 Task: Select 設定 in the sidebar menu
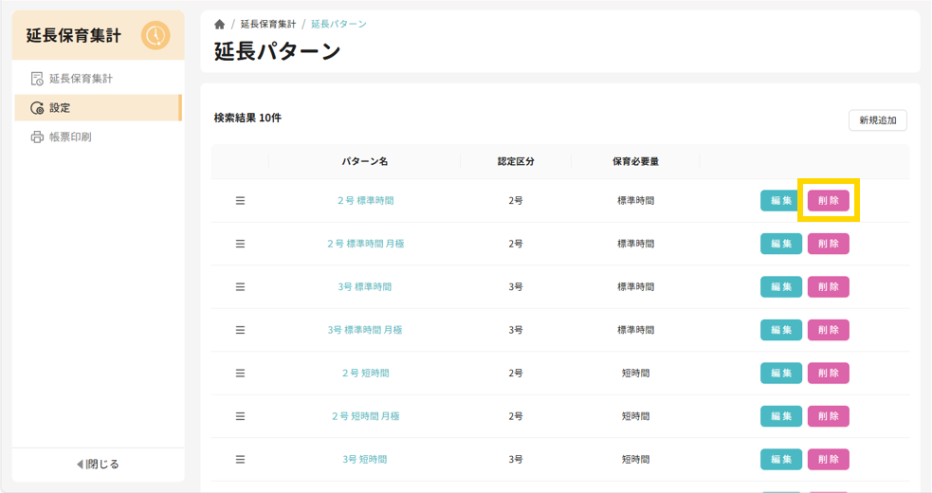coord(60,108)
